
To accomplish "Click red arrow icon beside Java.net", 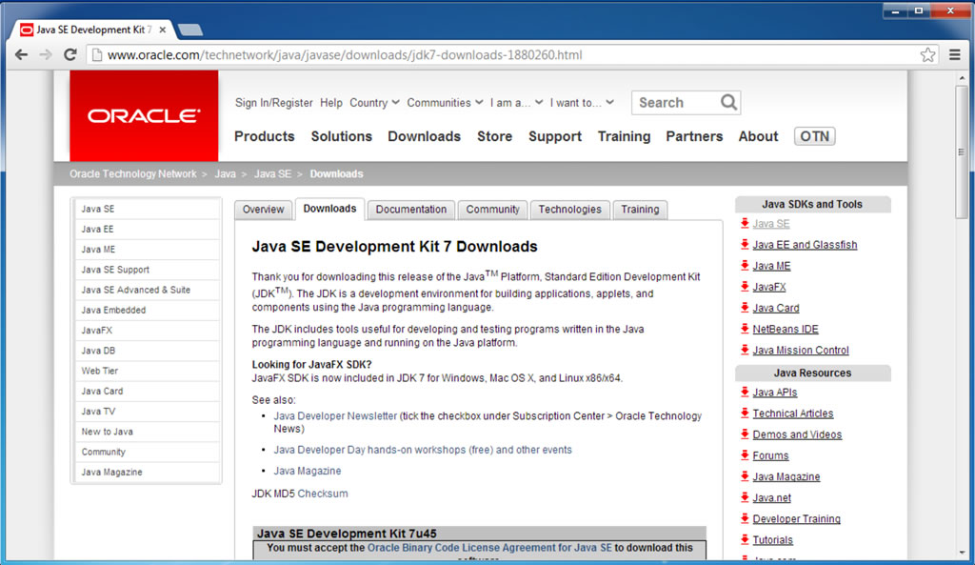I will 745,497.
